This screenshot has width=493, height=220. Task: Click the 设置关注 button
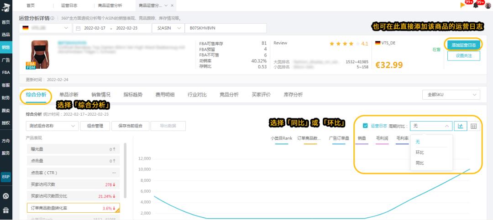coord(464,56)
